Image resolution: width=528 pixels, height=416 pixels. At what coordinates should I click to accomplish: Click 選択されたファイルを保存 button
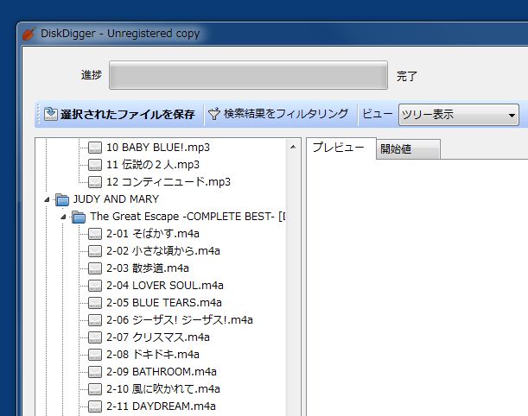click(x=119, y=114)
